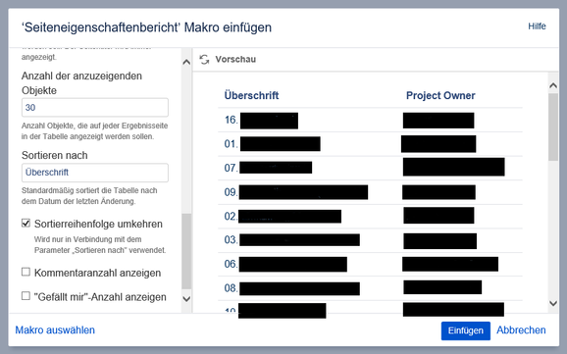This screenshot has height=354, width=567.
Task: Click down arrow of preview scrollbar
Action: (553, 303)
